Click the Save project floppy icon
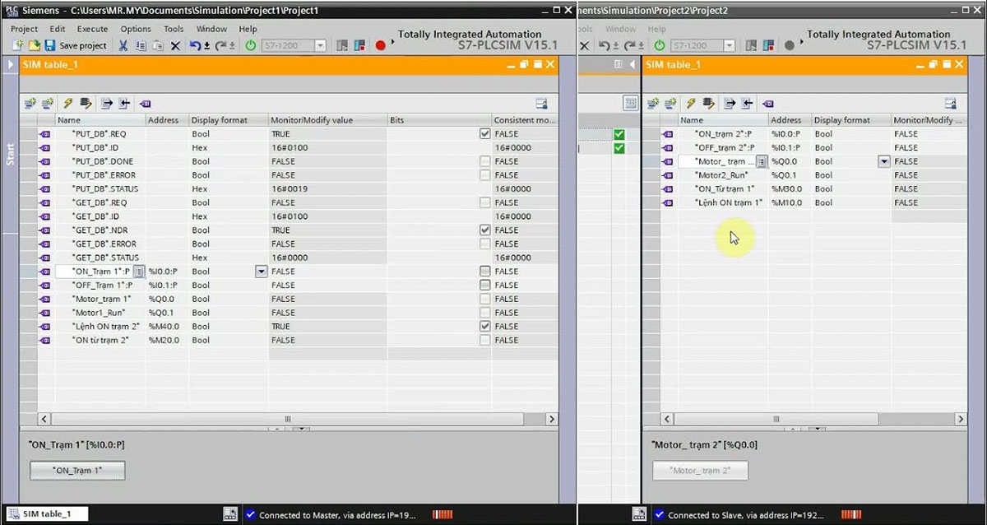 [x=49, y=45]
